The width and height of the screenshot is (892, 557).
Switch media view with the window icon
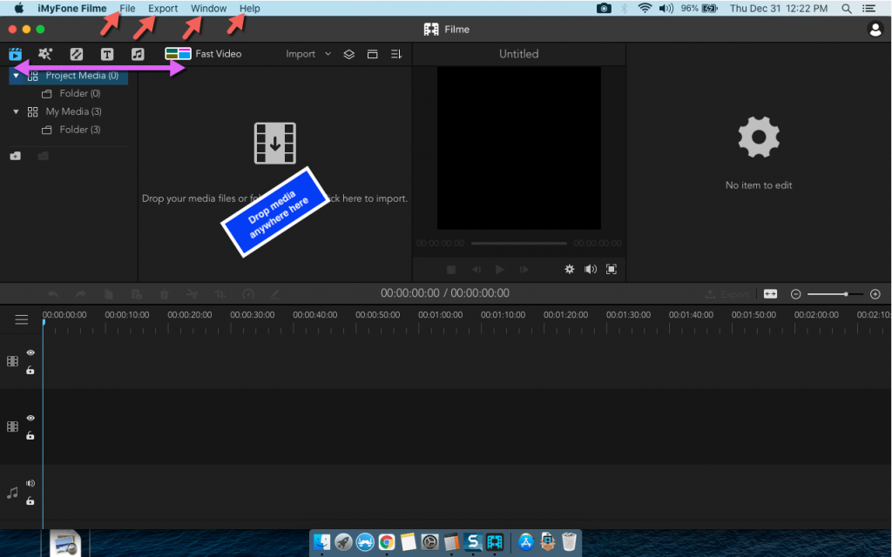pyautogui.click(x=373, y=54)
